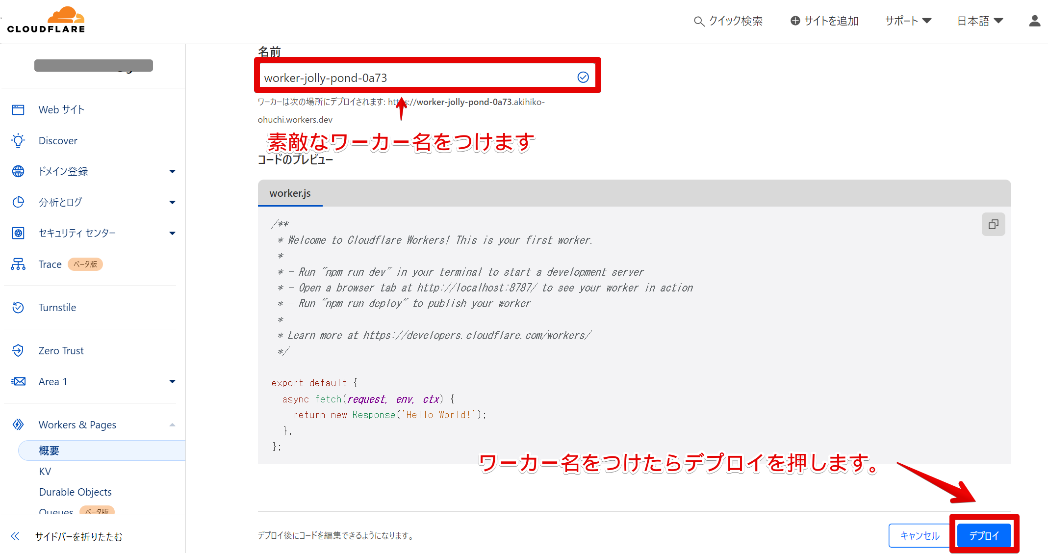
Task: Open Turnstile from the sidebar icon
Action: 18,307
